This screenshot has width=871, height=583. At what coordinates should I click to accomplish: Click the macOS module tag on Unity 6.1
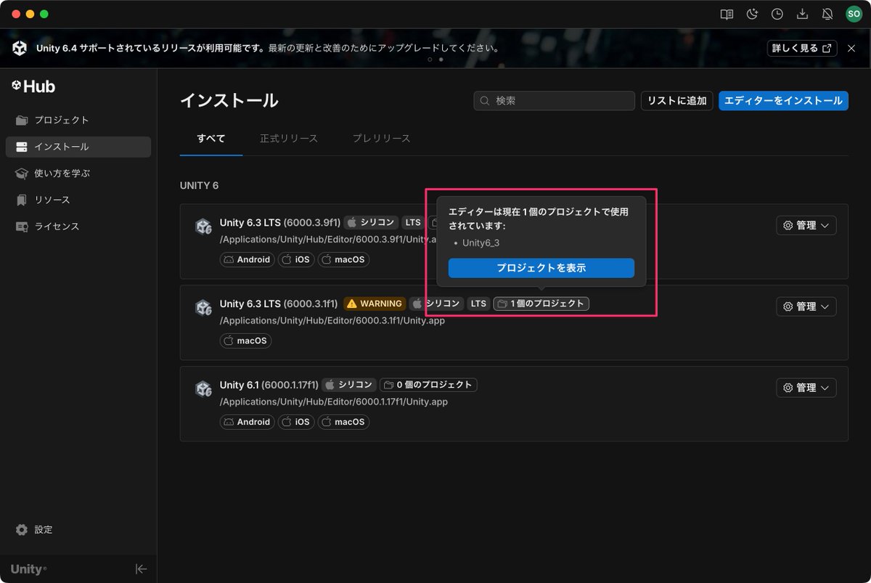pos(343,422)
